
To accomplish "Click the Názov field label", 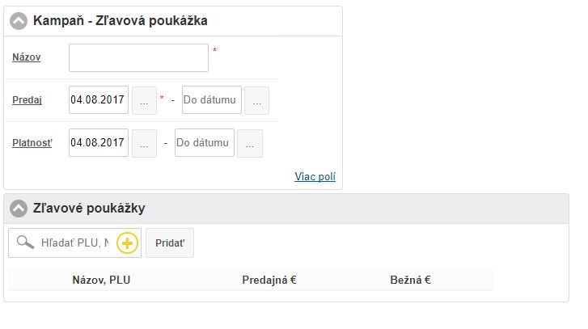I will pyautogui.click(x=27, y=57).
